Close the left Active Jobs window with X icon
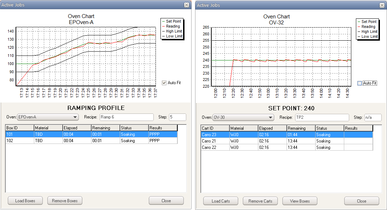 coord(187,5)
